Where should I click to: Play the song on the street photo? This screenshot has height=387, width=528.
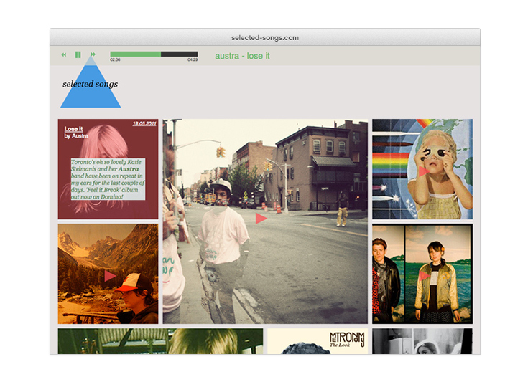point(261,218)
